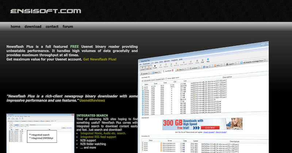Open File menu in Newsflash screenshot
The width and height of the screenshot is (292, 153).
click(141, 65)
